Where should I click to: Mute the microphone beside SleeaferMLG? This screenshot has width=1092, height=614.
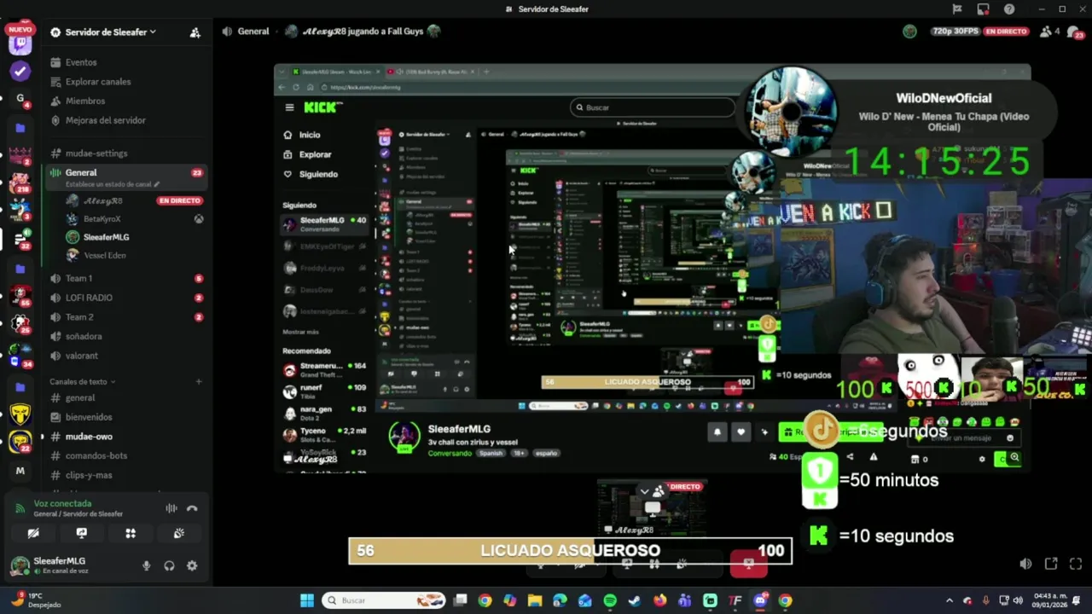point(146,565)
